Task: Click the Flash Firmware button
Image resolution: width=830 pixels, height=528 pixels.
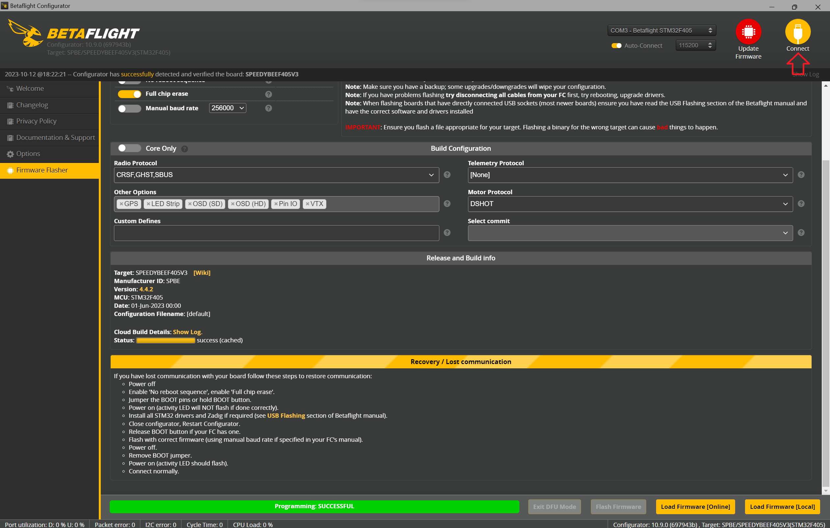Action: pos(618,507)
